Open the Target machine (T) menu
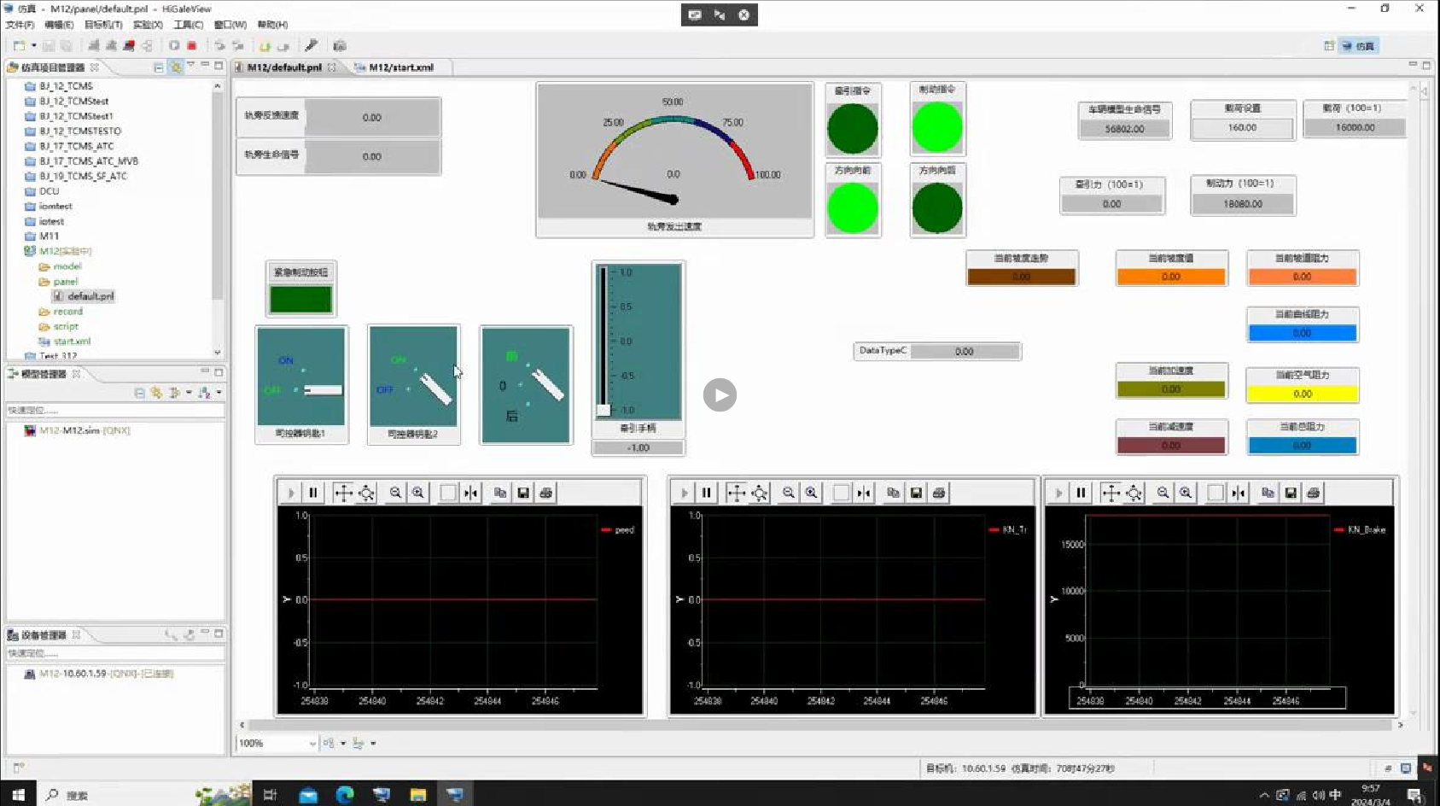Image resolution: width=1440 pixels, height=806 pixels. click(103, 25)
